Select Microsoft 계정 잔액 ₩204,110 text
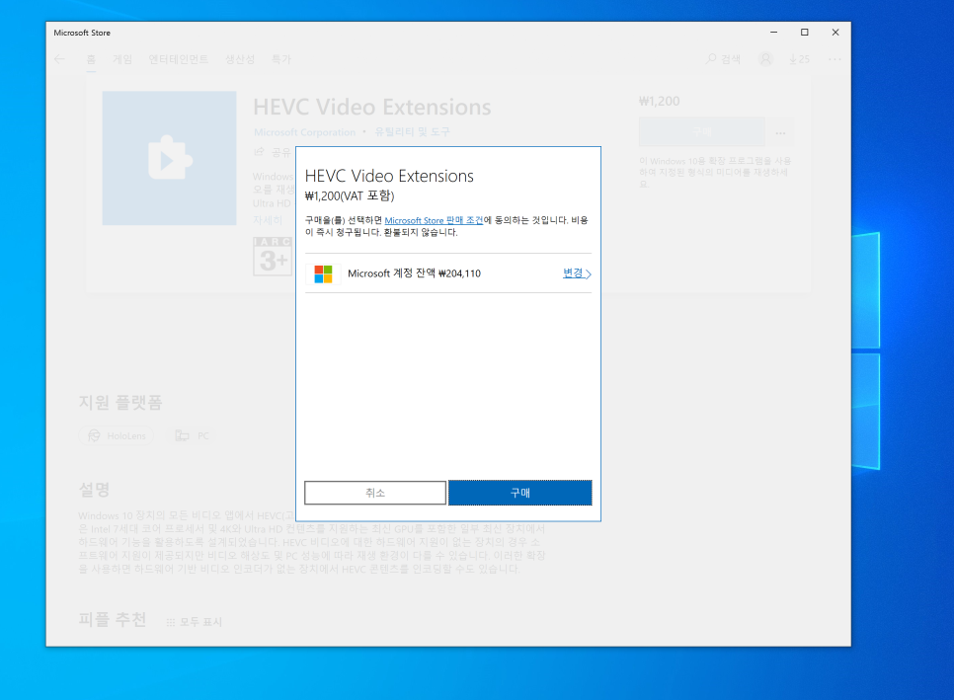The width and height of the screenshot is (954, 700). [414, 273]
